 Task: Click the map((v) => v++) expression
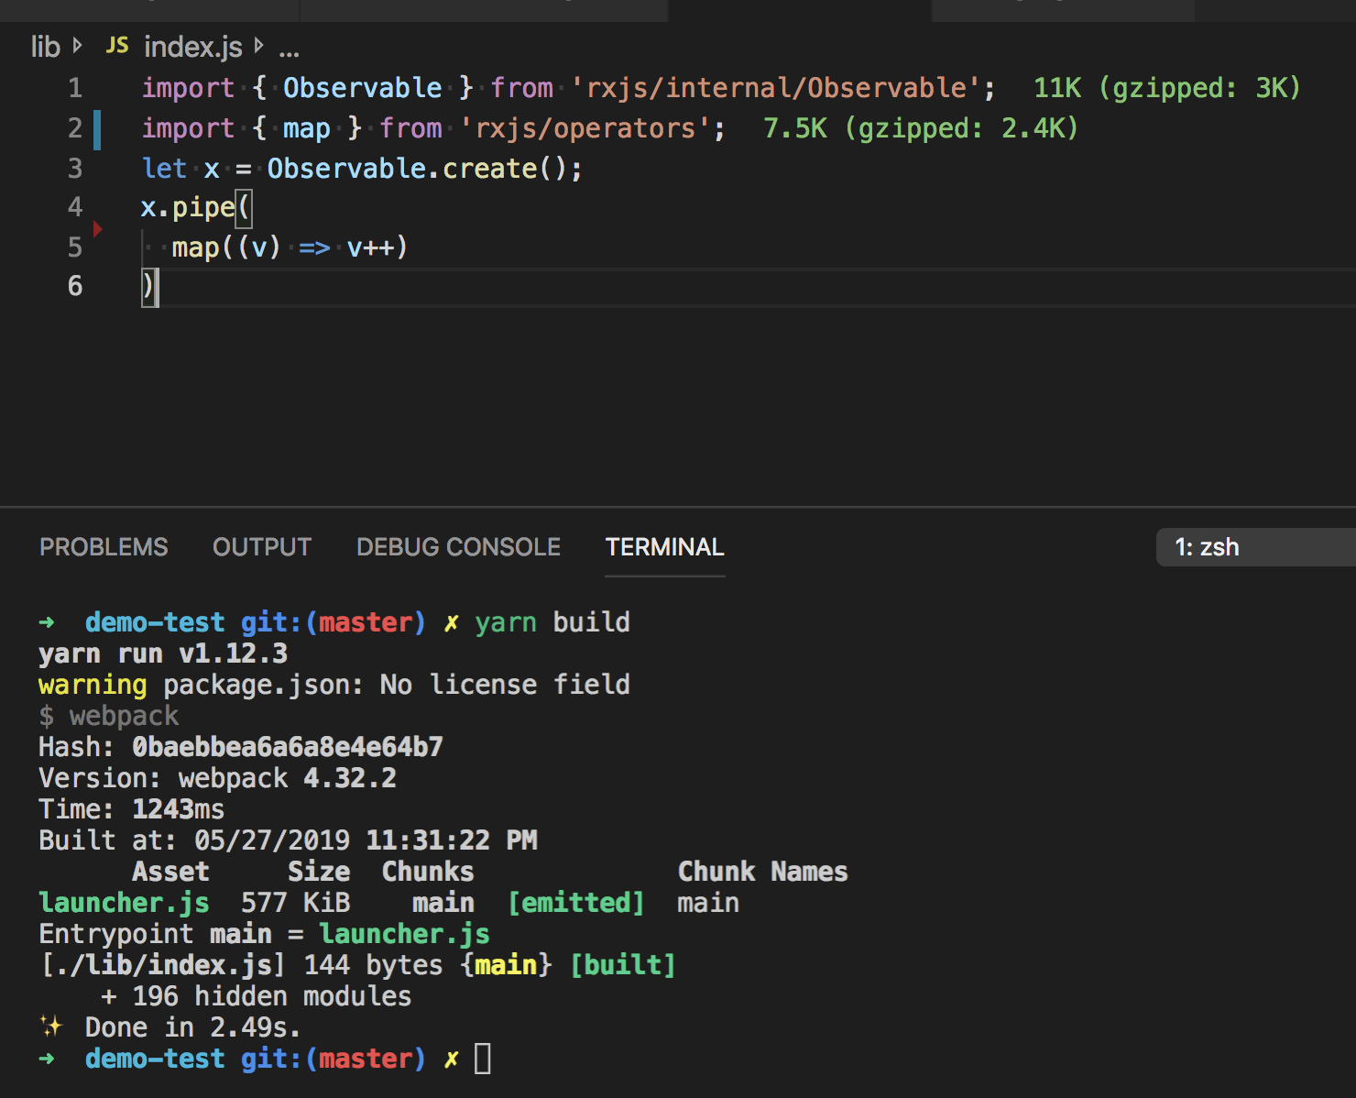[x=290, y=247]
